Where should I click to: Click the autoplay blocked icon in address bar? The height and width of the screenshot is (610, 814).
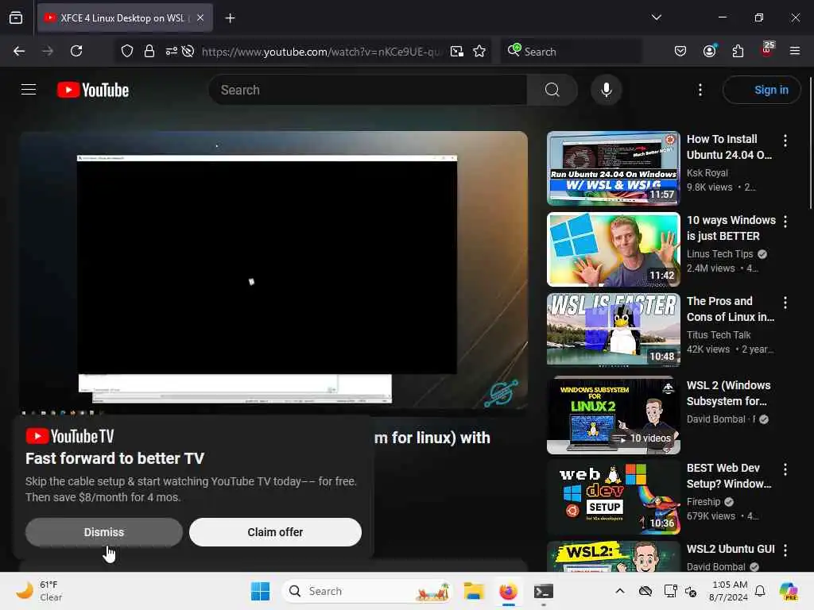pos(188,51)
